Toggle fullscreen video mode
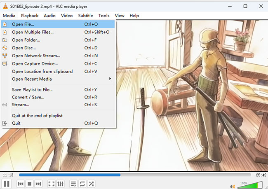This screenshot has height=189, width=268. click(x=52, y=184)
